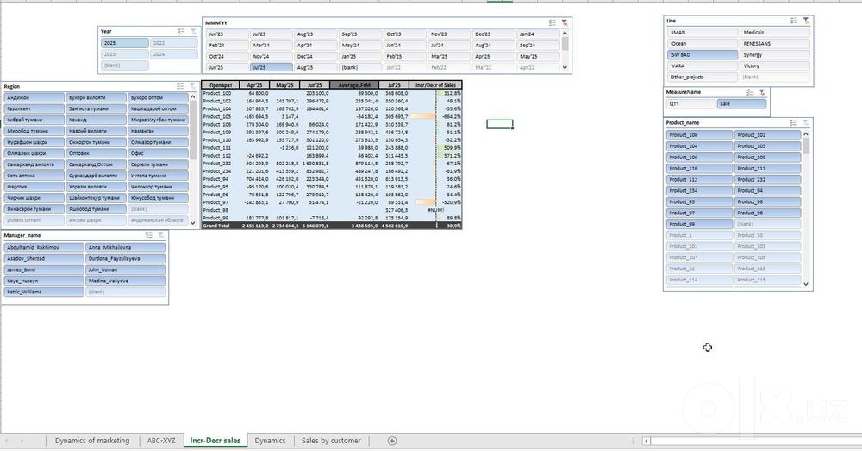This screenshot has width=862, height=451.
Task: Click the Препарат column header
Action: [221, 85]
